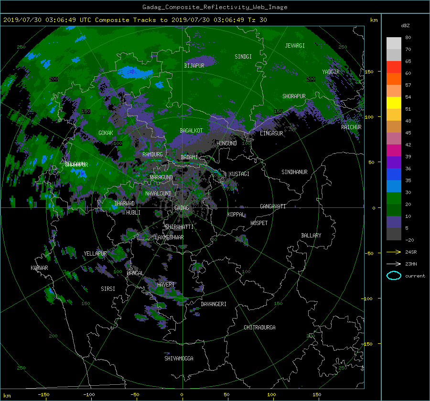Click the BAGALKOT city label
Screen dimensions: 430x401
(191, 131)
